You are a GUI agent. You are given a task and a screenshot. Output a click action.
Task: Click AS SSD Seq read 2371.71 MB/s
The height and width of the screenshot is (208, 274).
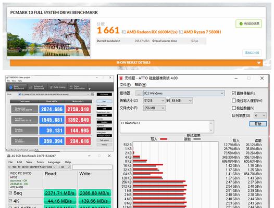pyautogui.click(x=60, y=193)
